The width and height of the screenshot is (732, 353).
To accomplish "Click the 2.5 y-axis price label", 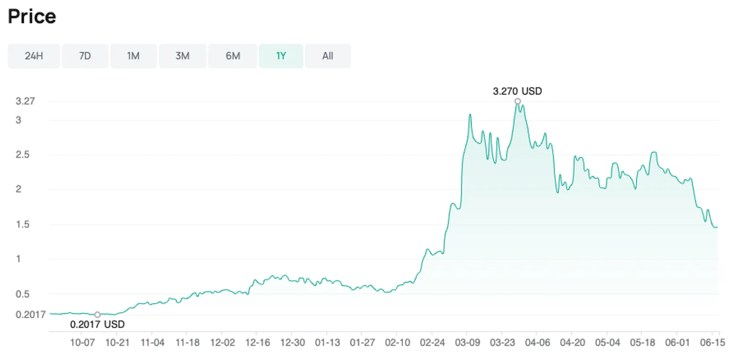I will (22, 155).
